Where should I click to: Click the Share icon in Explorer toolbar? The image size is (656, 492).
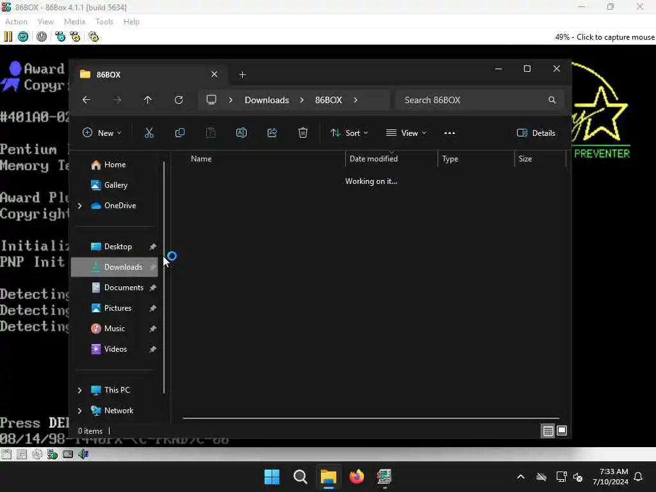(x=272, y=133)
